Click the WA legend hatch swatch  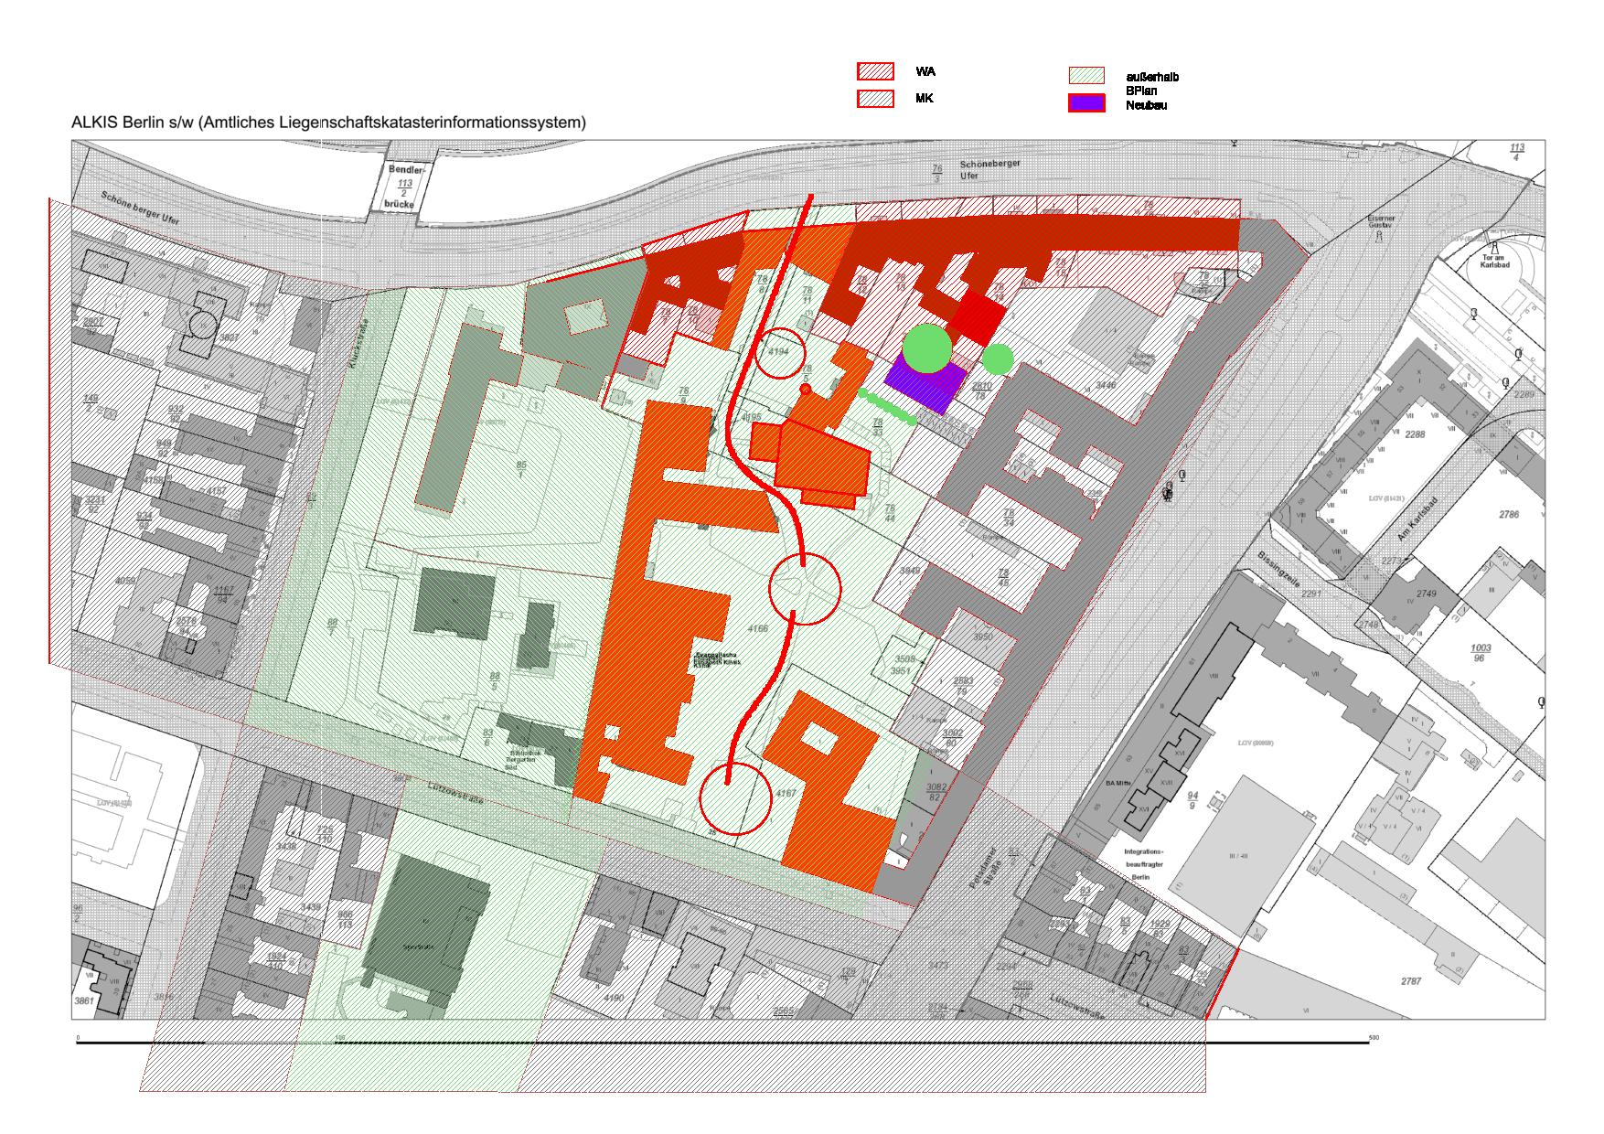[874, 71]
